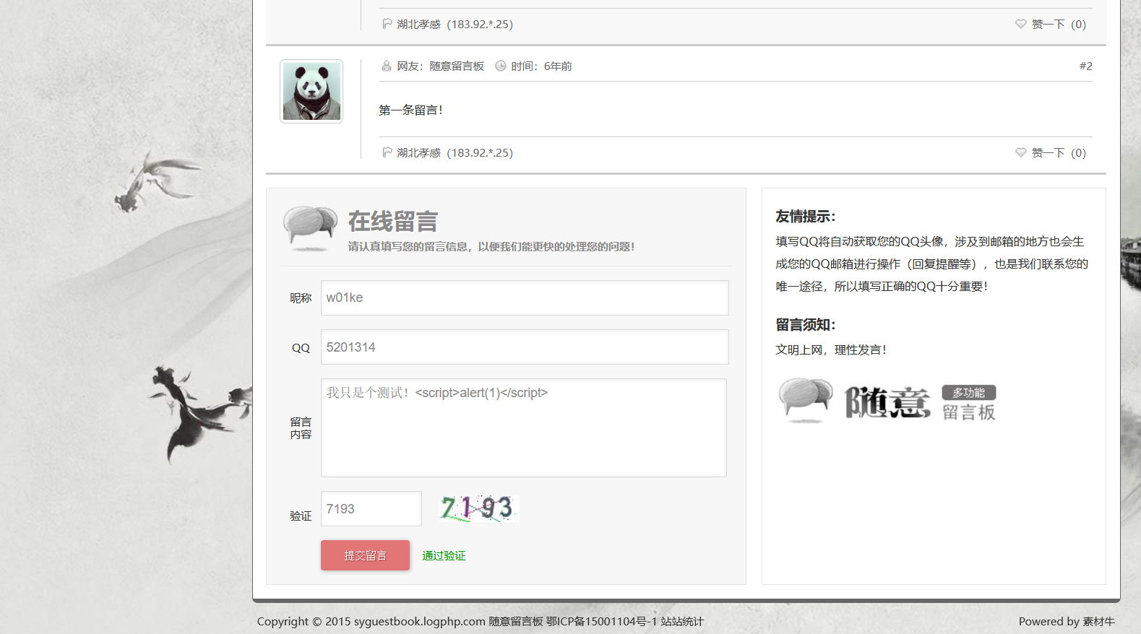Focus the 昵称 nickname input field
Image resolution: width=1141 pixels, height=634 pixels.
525,298
